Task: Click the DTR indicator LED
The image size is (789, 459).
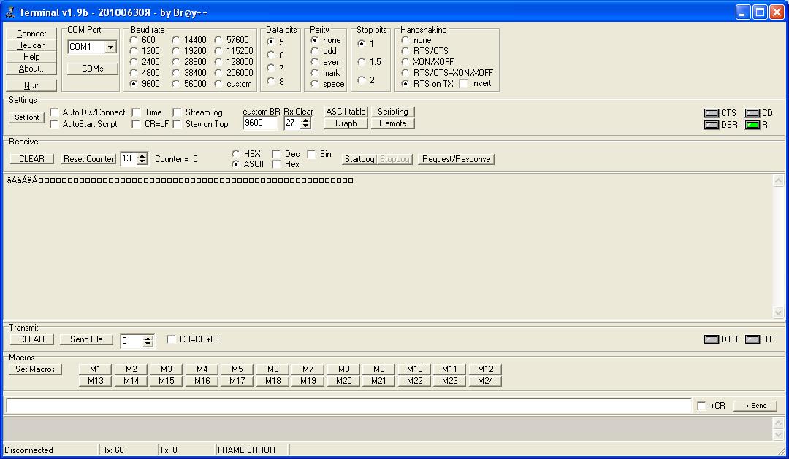Action: point(711,339)
